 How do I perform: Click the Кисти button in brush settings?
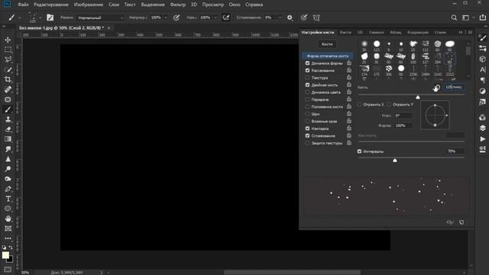[327, 44]
